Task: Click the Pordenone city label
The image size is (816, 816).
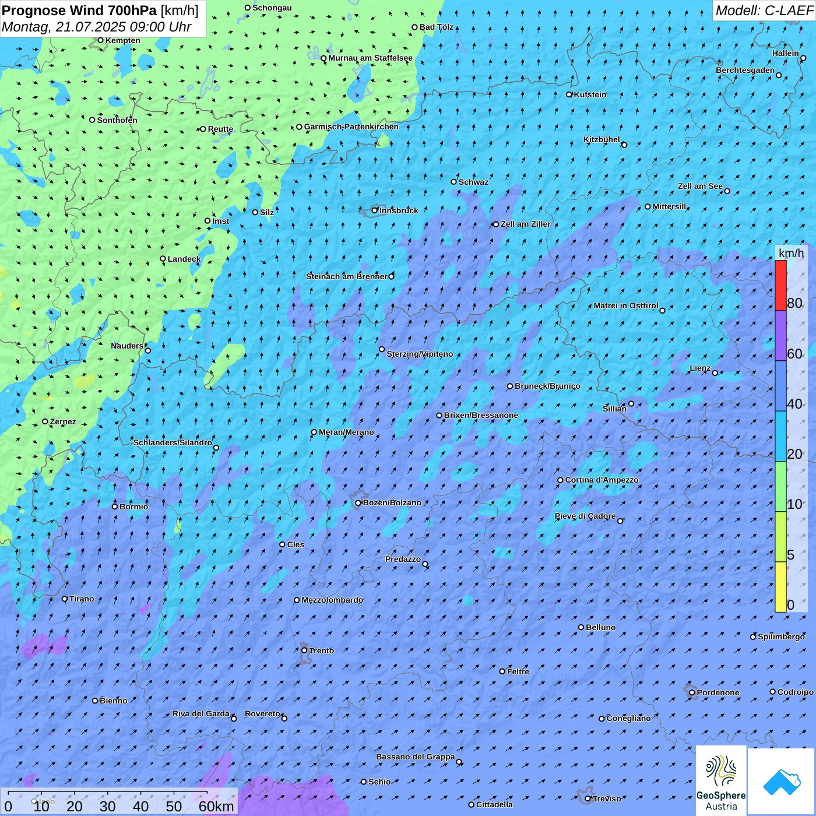Action: point(718,692)
